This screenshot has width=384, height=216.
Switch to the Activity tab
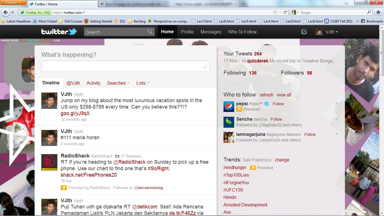click(93, 83)
